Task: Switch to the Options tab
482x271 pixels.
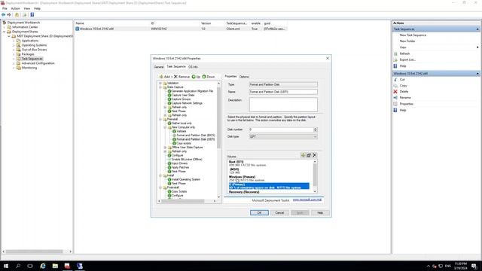Action: pos(244,77)
